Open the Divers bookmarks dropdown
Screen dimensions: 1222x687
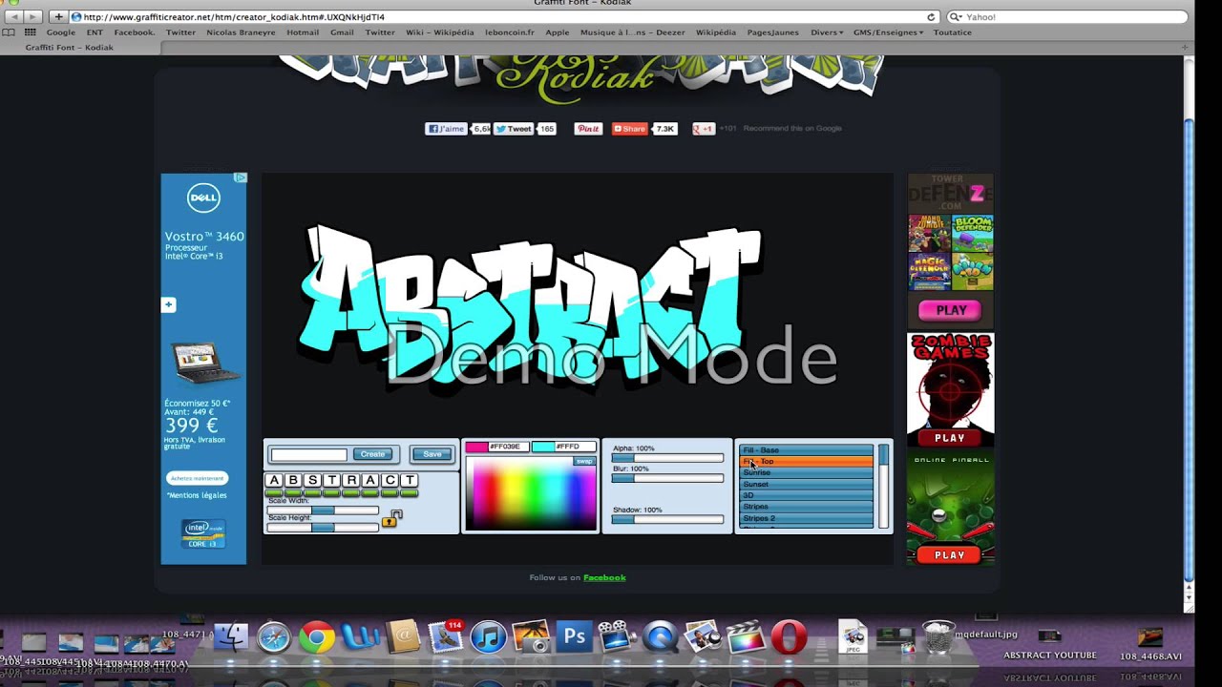coord(827,32)
